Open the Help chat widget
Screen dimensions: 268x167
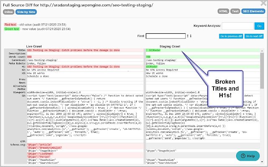[248, 156]
